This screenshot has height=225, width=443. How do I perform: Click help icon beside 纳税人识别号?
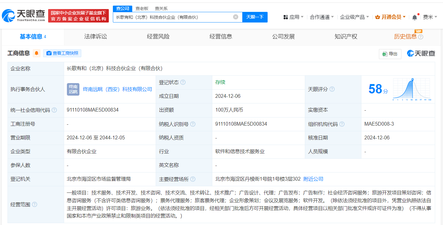coord(193,124)
